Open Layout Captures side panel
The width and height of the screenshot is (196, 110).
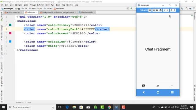[x=2, y=52]
